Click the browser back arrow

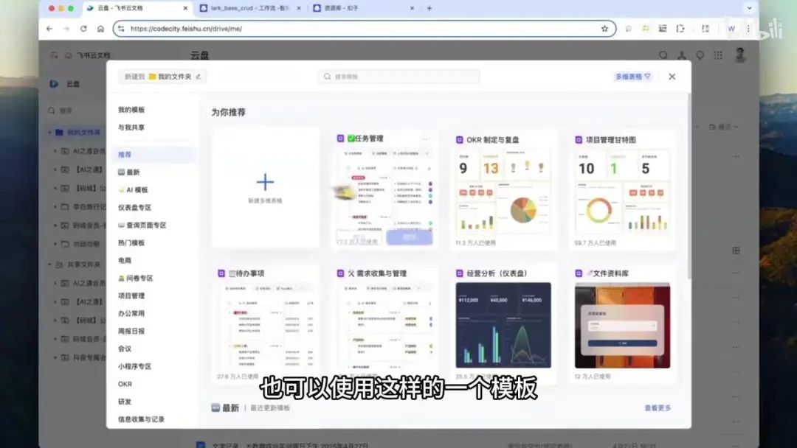click(49, 29)
